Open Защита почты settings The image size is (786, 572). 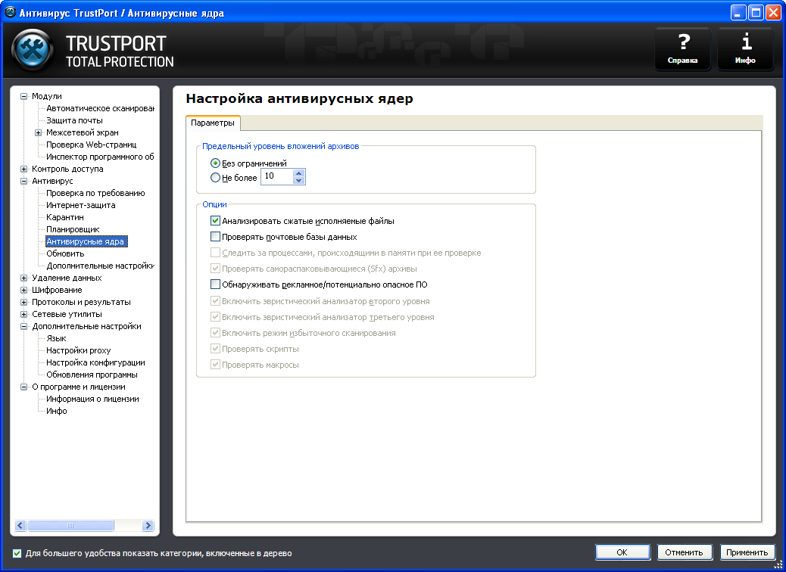[x=74, y=120]
